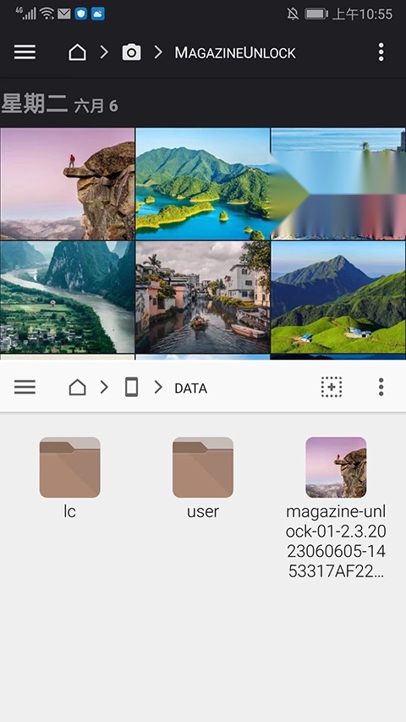Open overflow menu of DATA pane

[381, 388]
